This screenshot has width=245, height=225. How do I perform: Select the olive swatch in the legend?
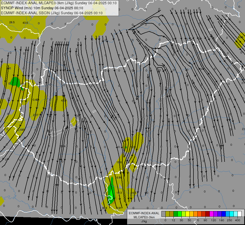click(167, 214)
